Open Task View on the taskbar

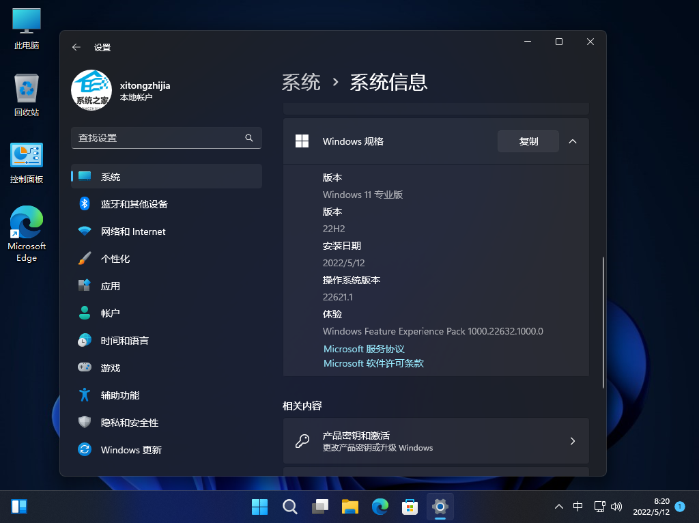click(x=319, y=507)
